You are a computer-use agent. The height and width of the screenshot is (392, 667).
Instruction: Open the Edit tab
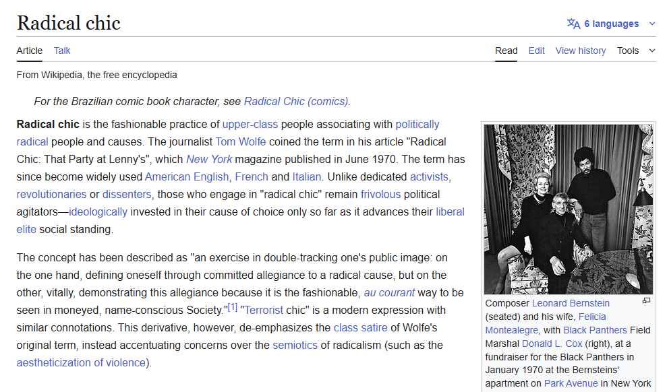(536, 51)
